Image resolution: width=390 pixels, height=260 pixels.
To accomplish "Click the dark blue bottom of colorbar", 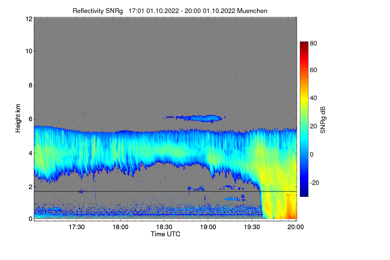I will (x=304, y=194).
